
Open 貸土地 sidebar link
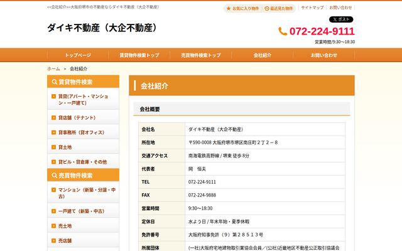(x=83, y=147)
